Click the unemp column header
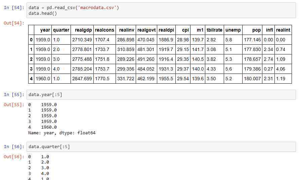 point(233,30)
